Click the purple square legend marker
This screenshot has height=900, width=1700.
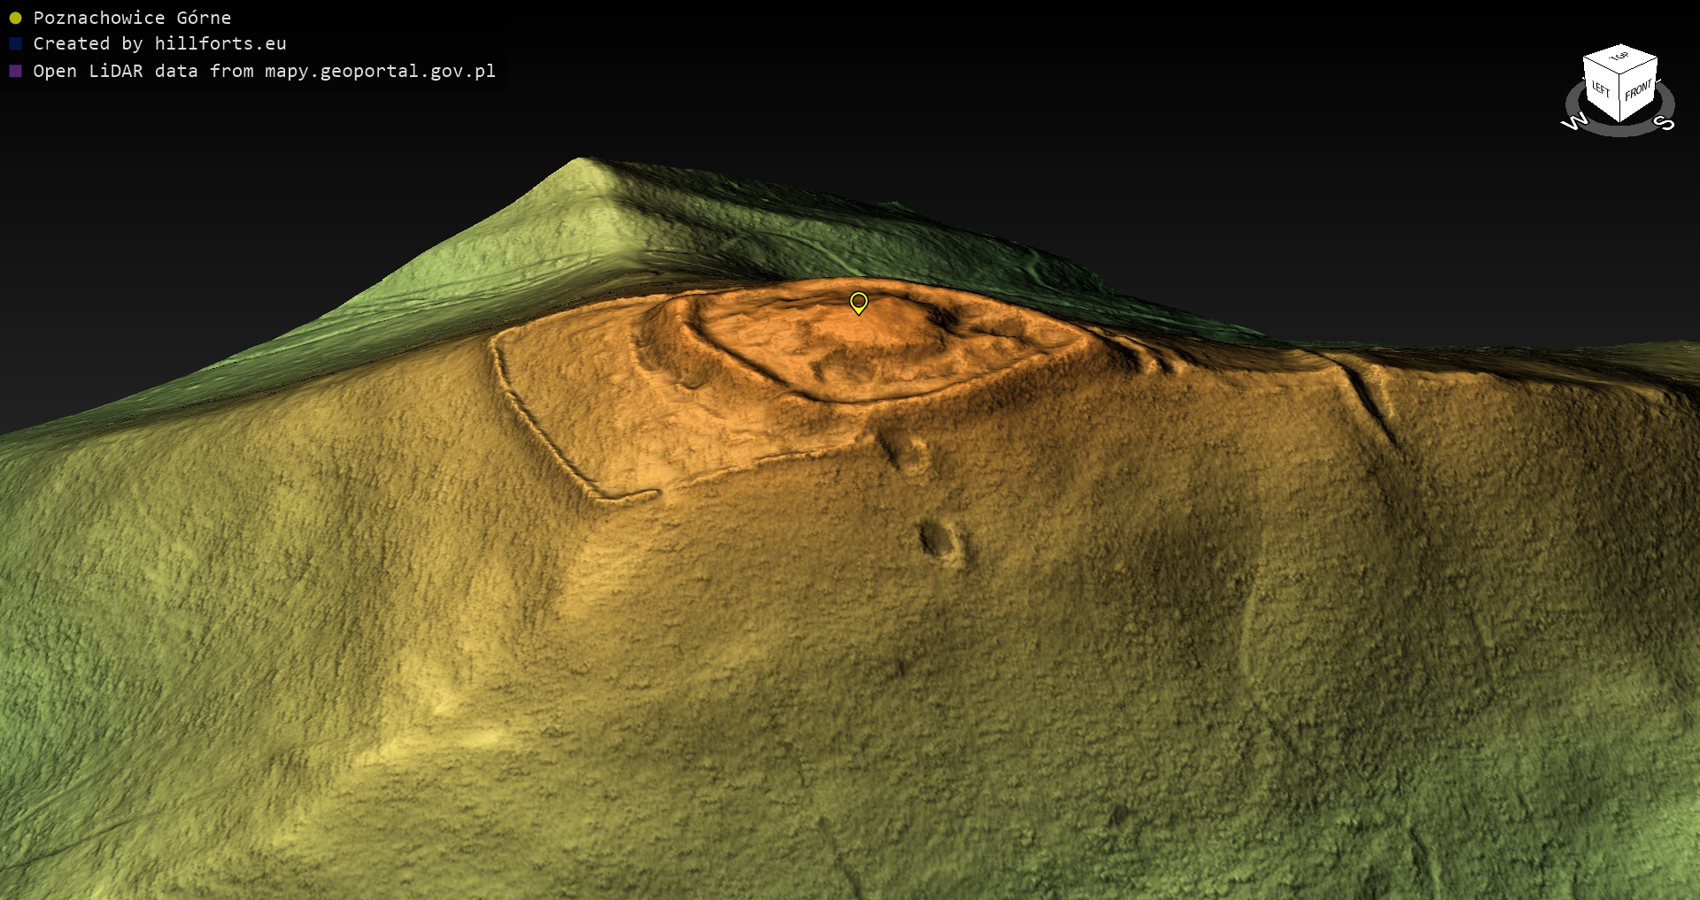click(x=15, y=71)
